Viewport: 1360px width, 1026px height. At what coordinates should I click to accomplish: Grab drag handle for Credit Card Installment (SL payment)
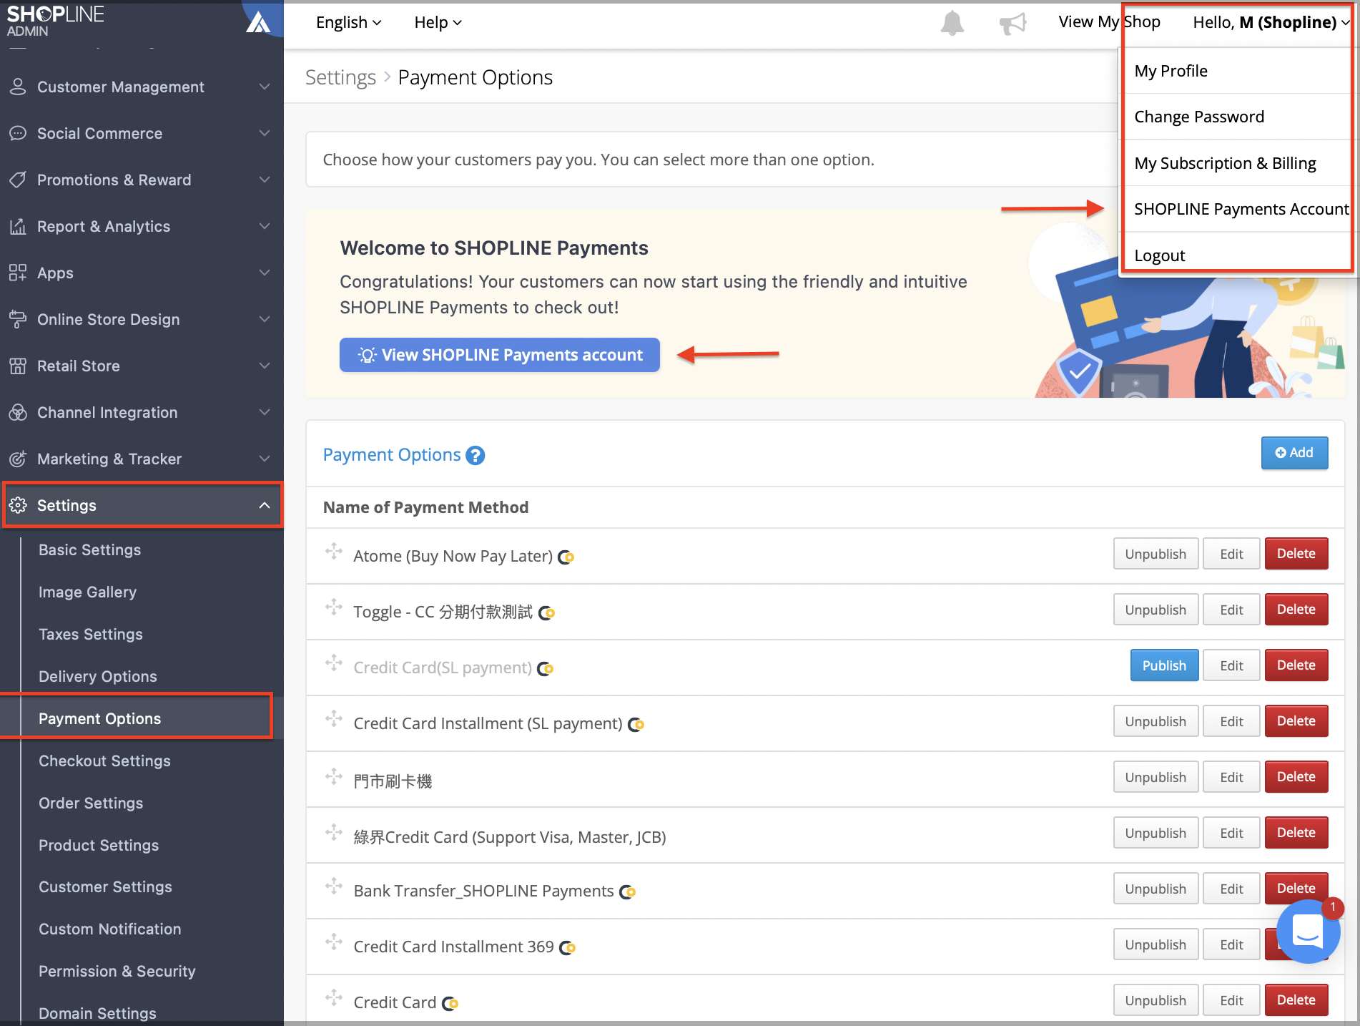(334, 718)
